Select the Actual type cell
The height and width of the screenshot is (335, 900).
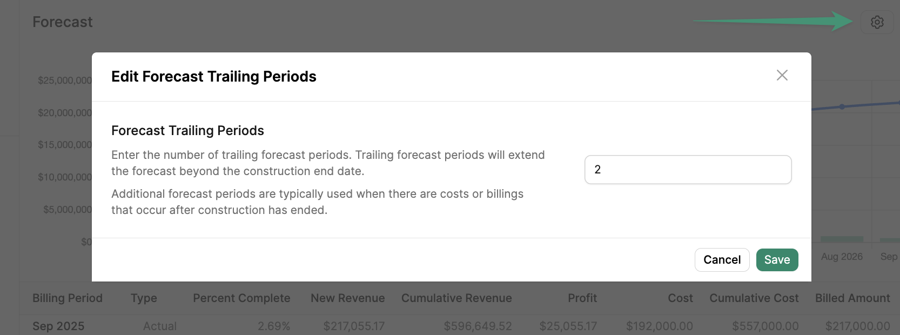(160, 326)
